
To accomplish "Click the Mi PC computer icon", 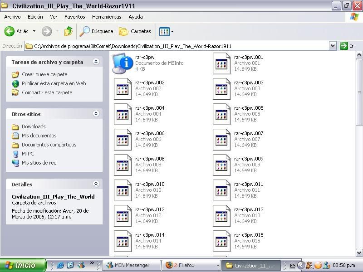I will [15, 154].
